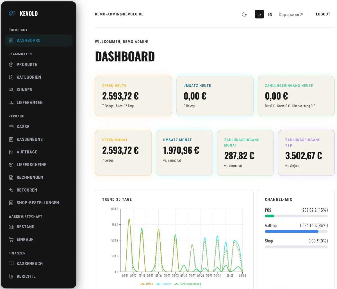Click the Einkauf shopping cart icon

[x=11, y=240]
